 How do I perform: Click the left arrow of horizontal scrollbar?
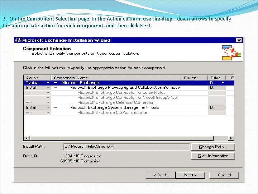click(27, 138)
